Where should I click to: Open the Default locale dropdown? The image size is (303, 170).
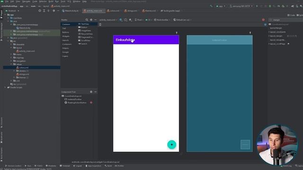[182, 20]
